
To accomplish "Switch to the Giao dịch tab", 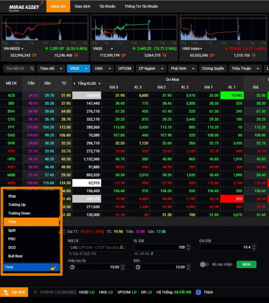I will [x=82, y=6].
